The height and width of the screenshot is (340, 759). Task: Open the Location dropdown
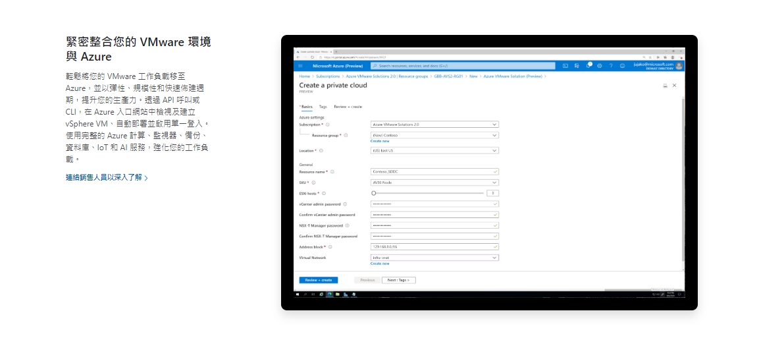coord(434,150)
